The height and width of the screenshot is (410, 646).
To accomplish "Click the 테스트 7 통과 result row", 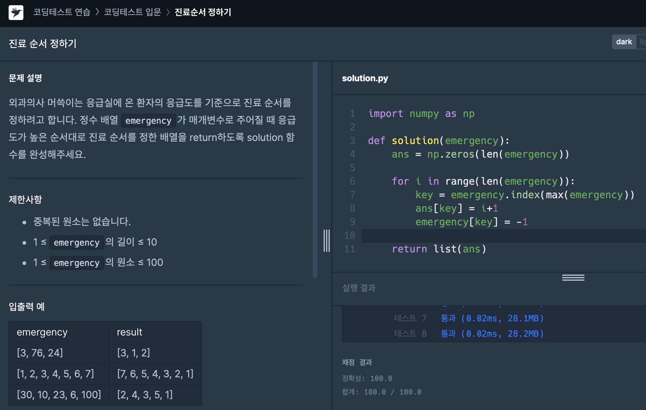I will click(469, 318).
